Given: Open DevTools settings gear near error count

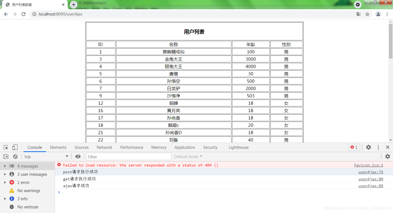Looking at the screenshot, I should [x=368, y=147].
